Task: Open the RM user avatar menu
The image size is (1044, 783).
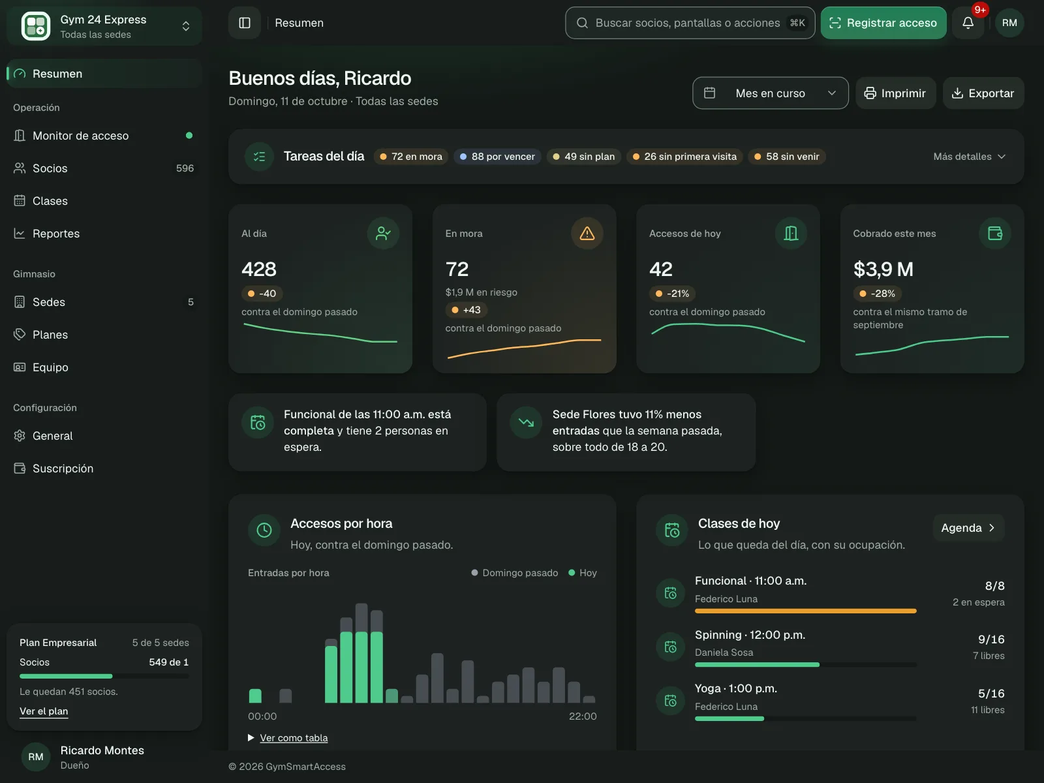Action: pyautogui.click(x=1009, y=23)
